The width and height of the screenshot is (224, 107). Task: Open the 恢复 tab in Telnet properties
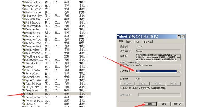(x=137, y=42)
